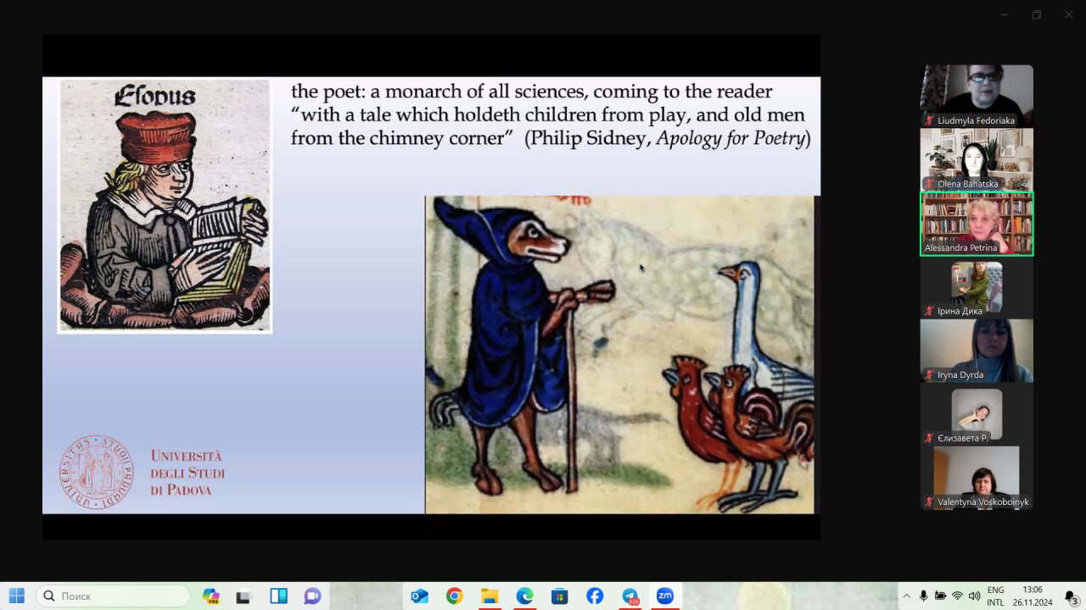Image resolution: width=1086 pixels, height=610 pixels.
Task: Click the Esopus woodcut image on slide
Action: tap(165, 206)
